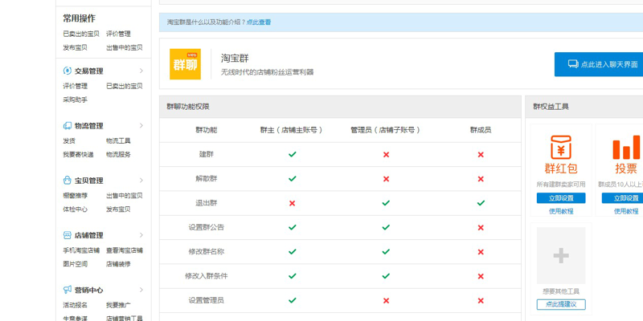
Task: Click the 管理员（店铺子账号） column header
Action: (386, 130)
